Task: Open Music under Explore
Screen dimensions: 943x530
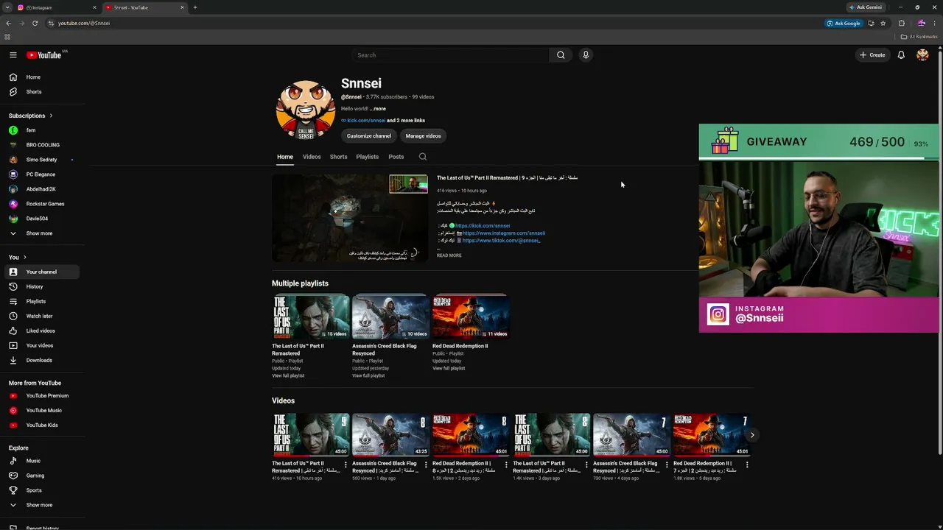Action: [x=41, y=461]
